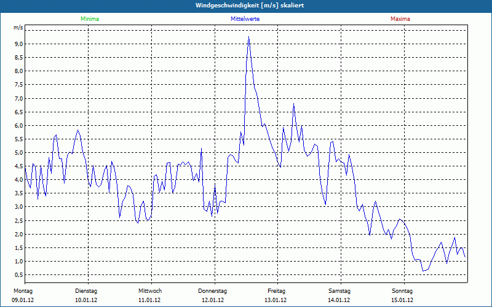Viewport: 492px width, 307px height.
Task: Click the 4,0 y-axis value
Action: coord(19,180)
